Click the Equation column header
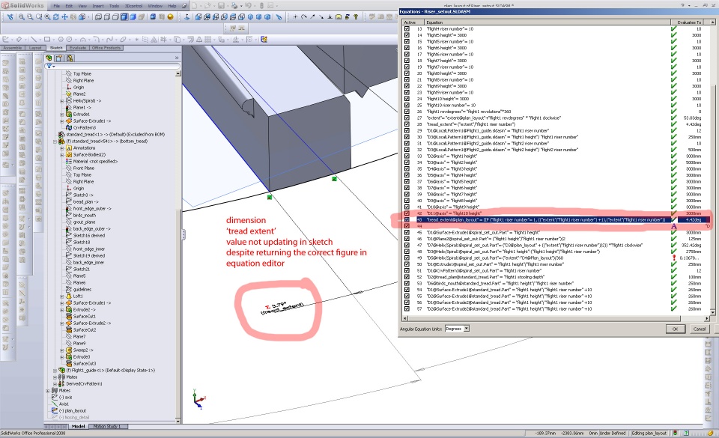This screenshot has width=719, height=438. [x=547, y=22]
